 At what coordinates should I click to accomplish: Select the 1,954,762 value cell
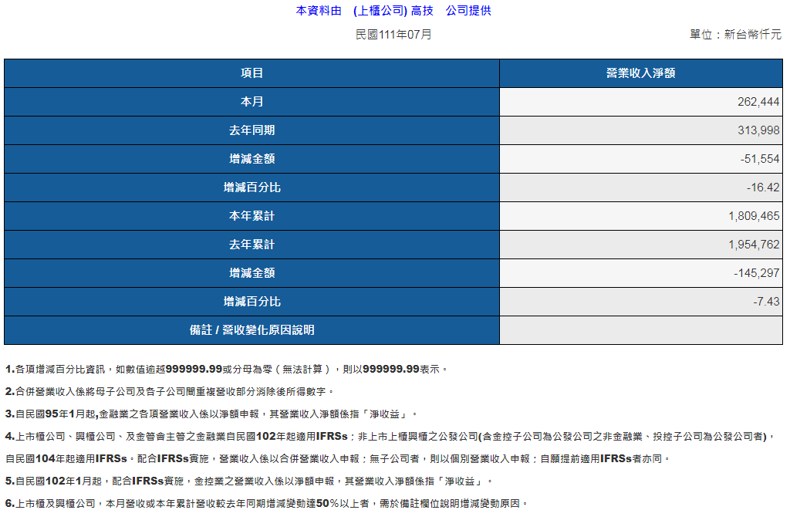pyautogui.click(x=754, y=245)
